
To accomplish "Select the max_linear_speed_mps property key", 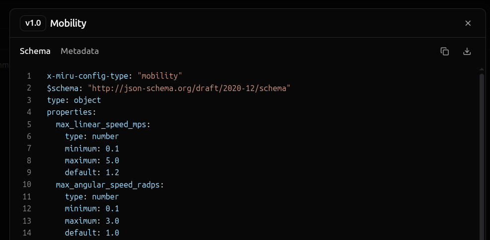I will 101,124.
